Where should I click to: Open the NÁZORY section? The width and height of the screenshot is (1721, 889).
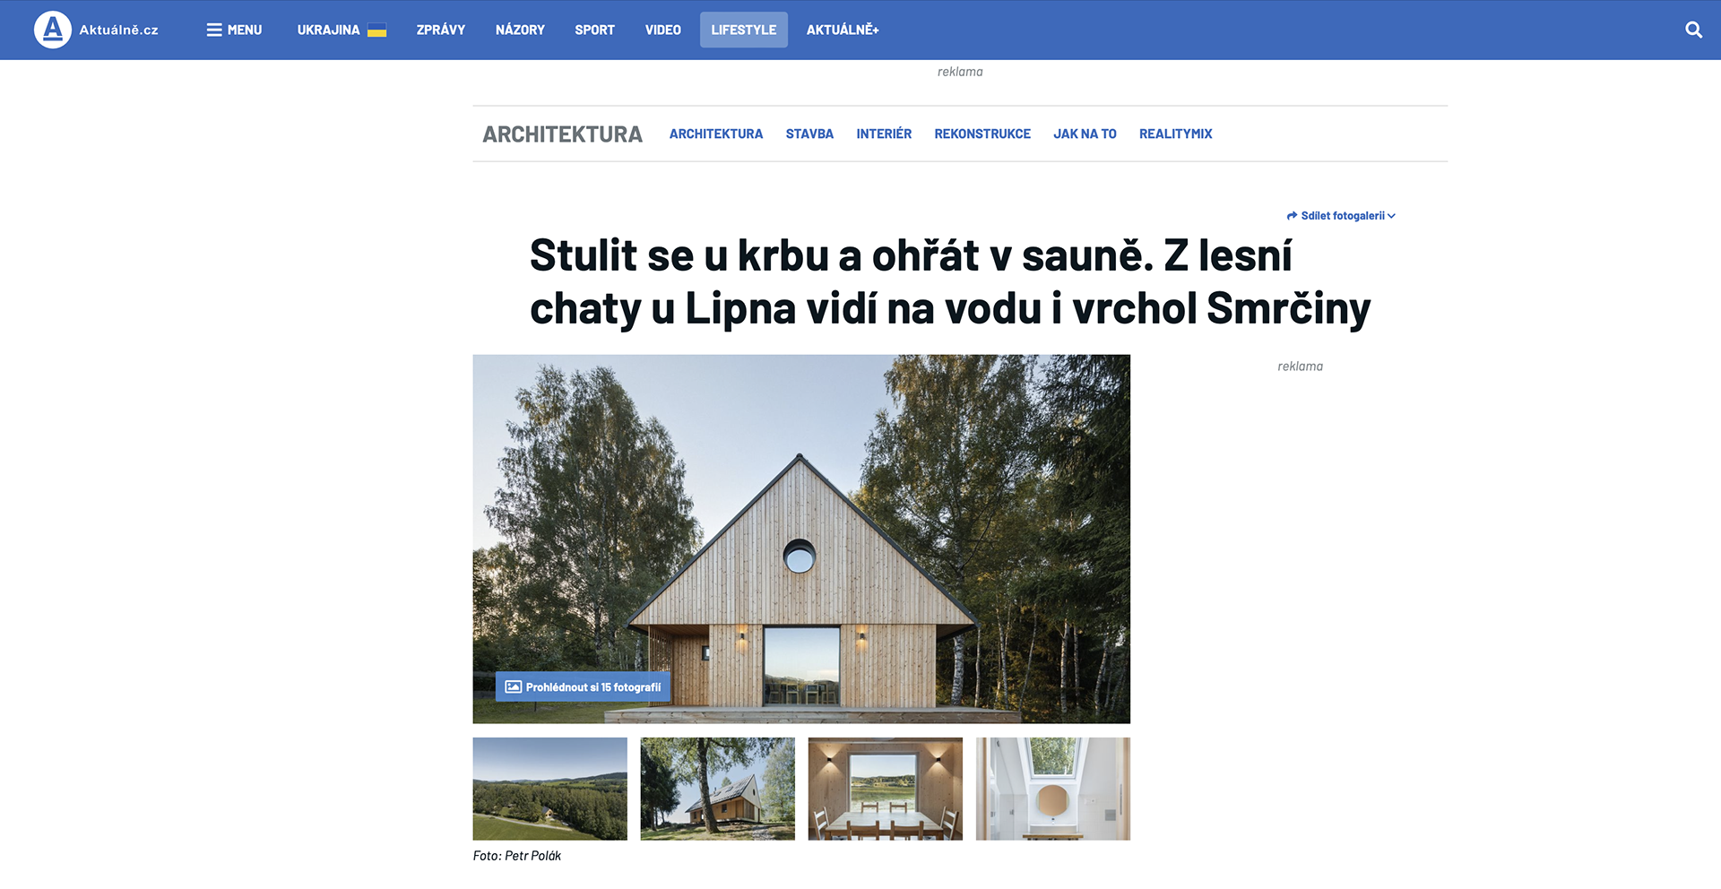coord(520,30)
